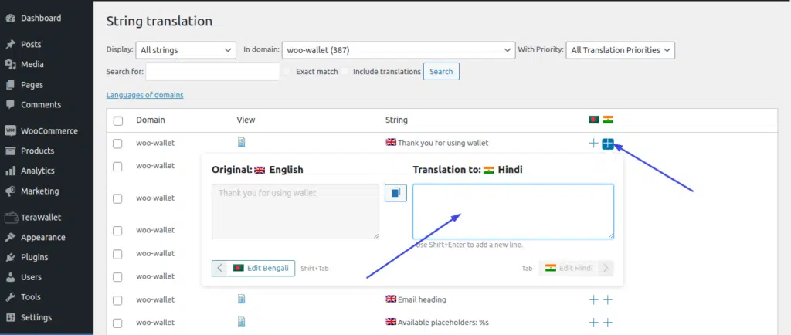Click the "Available placeholders: %s" string text
Viewport: 791px width, 335px height.
point(444,322)
